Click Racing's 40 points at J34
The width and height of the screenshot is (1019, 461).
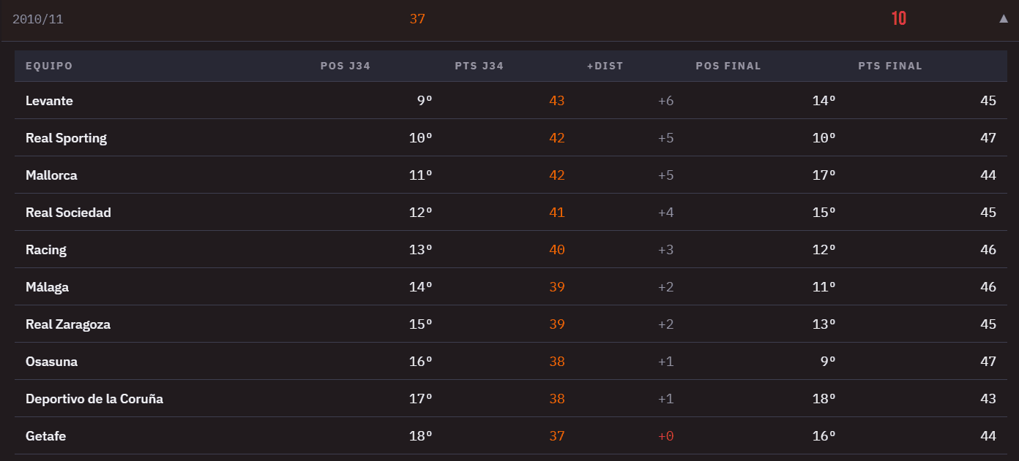pyautogui.click(x=557, y=250)
